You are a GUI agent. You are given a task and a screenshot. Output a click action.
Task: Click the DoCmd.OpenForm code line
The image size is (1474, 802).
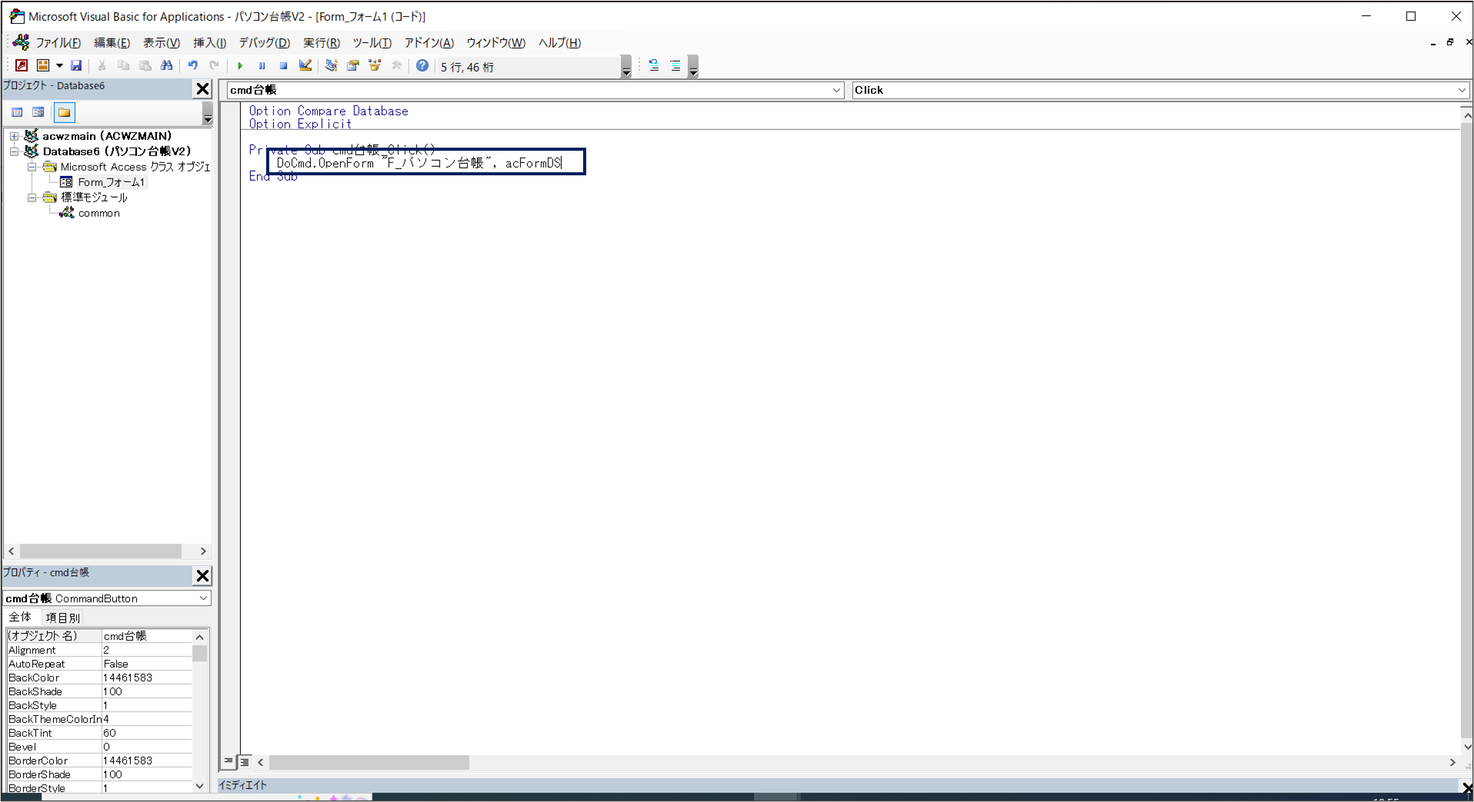pyautogui.click(x=419, y=163)
